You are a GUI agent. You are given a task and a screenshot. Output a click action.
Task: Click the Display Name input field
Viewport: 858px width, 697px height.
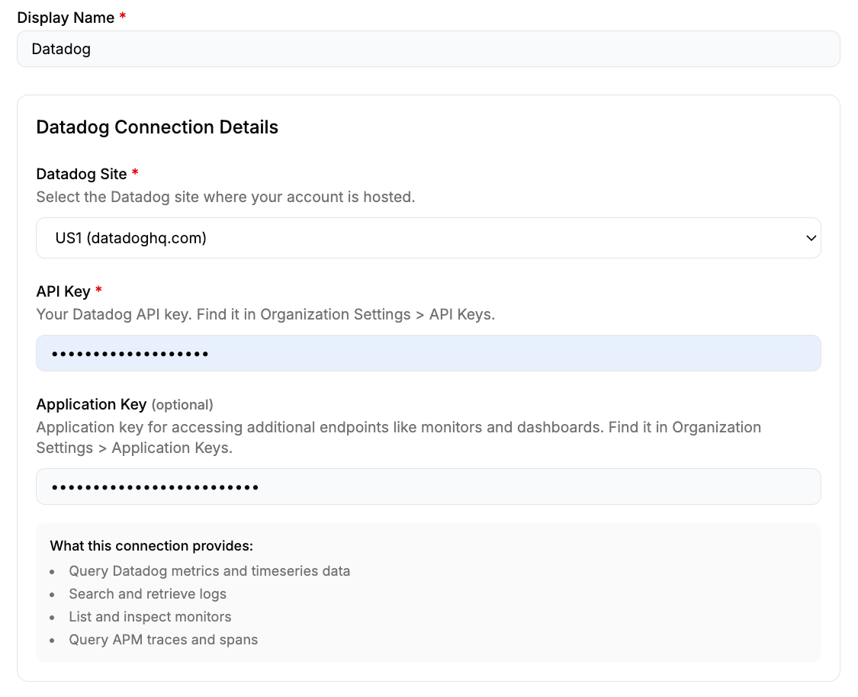tap(427, 49)
